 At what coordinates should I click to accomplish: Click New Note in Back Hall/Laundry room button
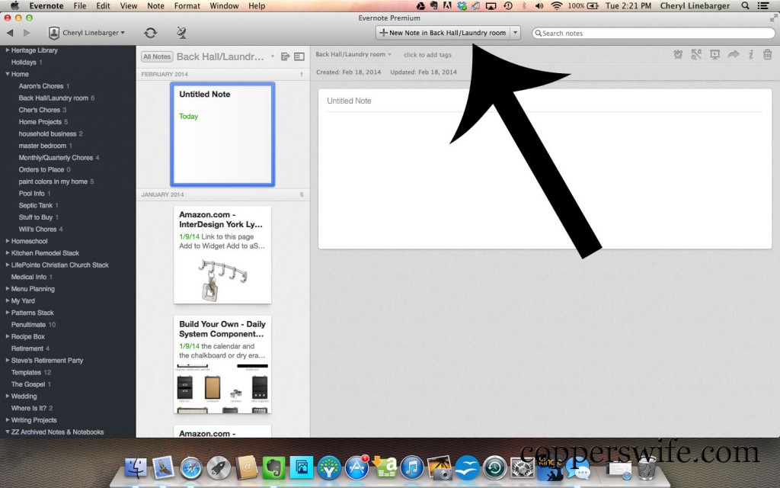(x=443, y=33)
